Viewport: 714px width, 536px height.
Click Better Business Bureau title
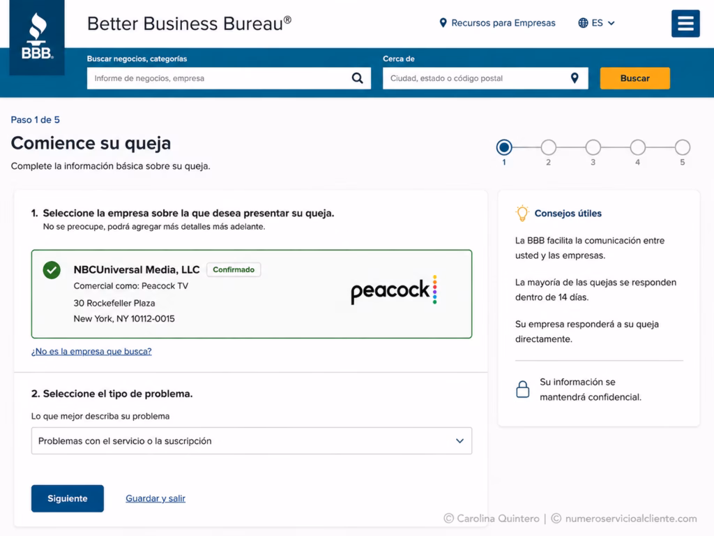(189, 24)
